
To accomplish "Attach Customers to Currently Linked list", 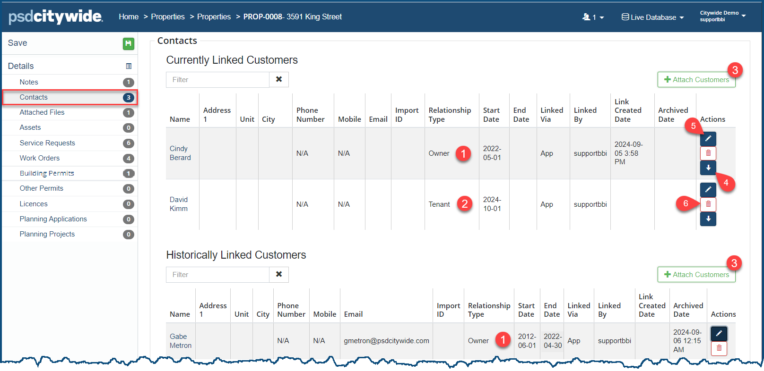I will [x=696, y=80].
